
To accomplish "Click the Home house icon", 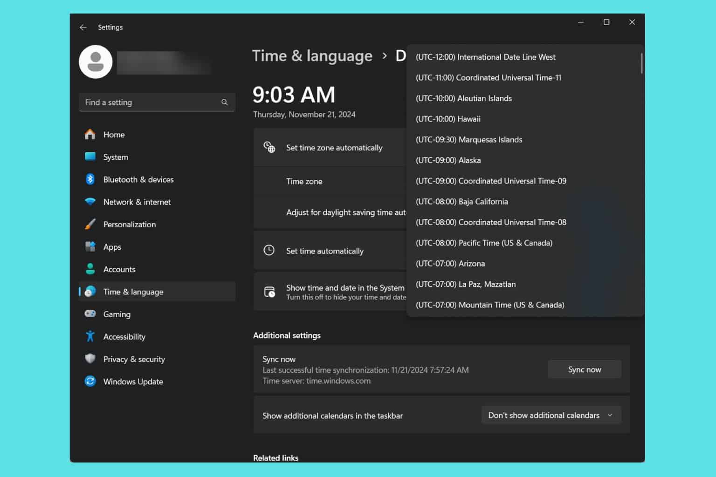I will pos(90,135).
